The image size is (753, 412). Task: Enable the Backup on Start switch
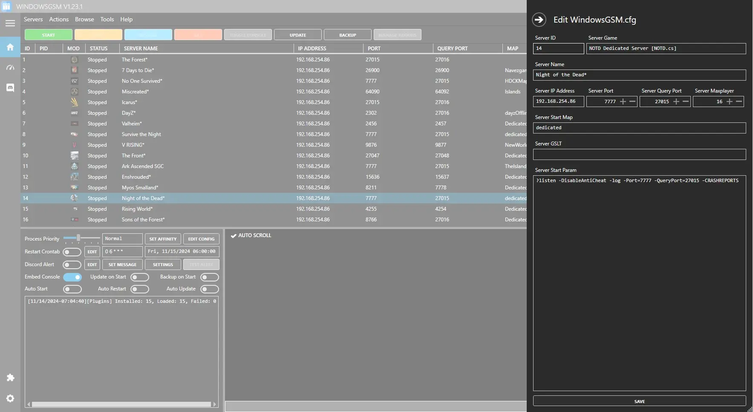210,277
